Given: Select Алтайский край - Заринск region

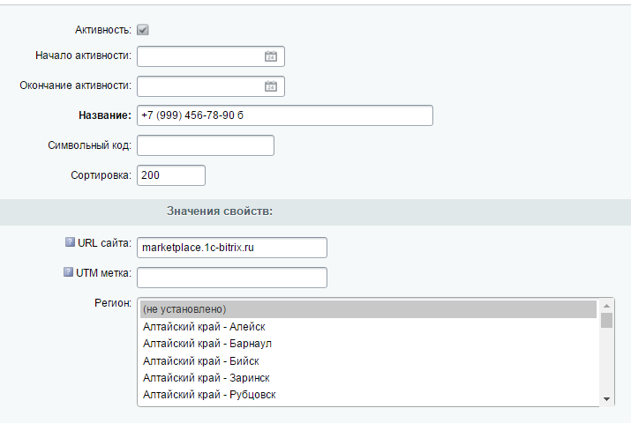Looking at the screenshot, I should coord(366,377).
